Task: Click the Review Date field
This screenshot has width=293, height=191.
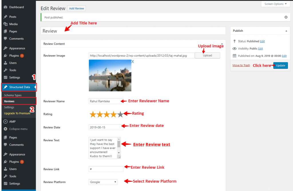Action: (106, 127)
